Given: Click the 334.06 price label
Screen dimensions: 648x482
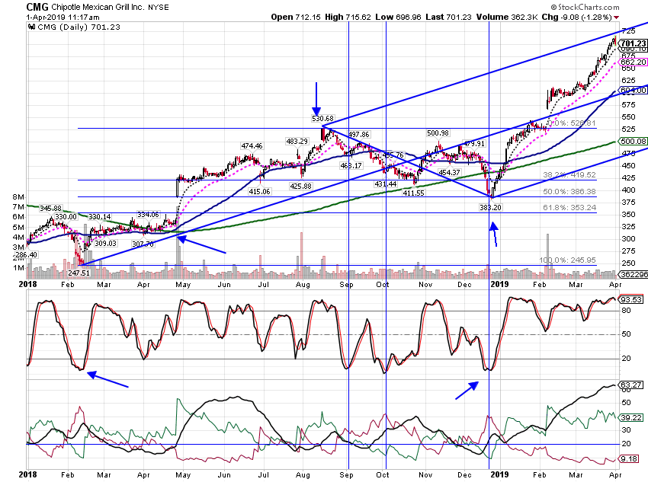Looking at the screenshot, I should (x=148, y=215).
